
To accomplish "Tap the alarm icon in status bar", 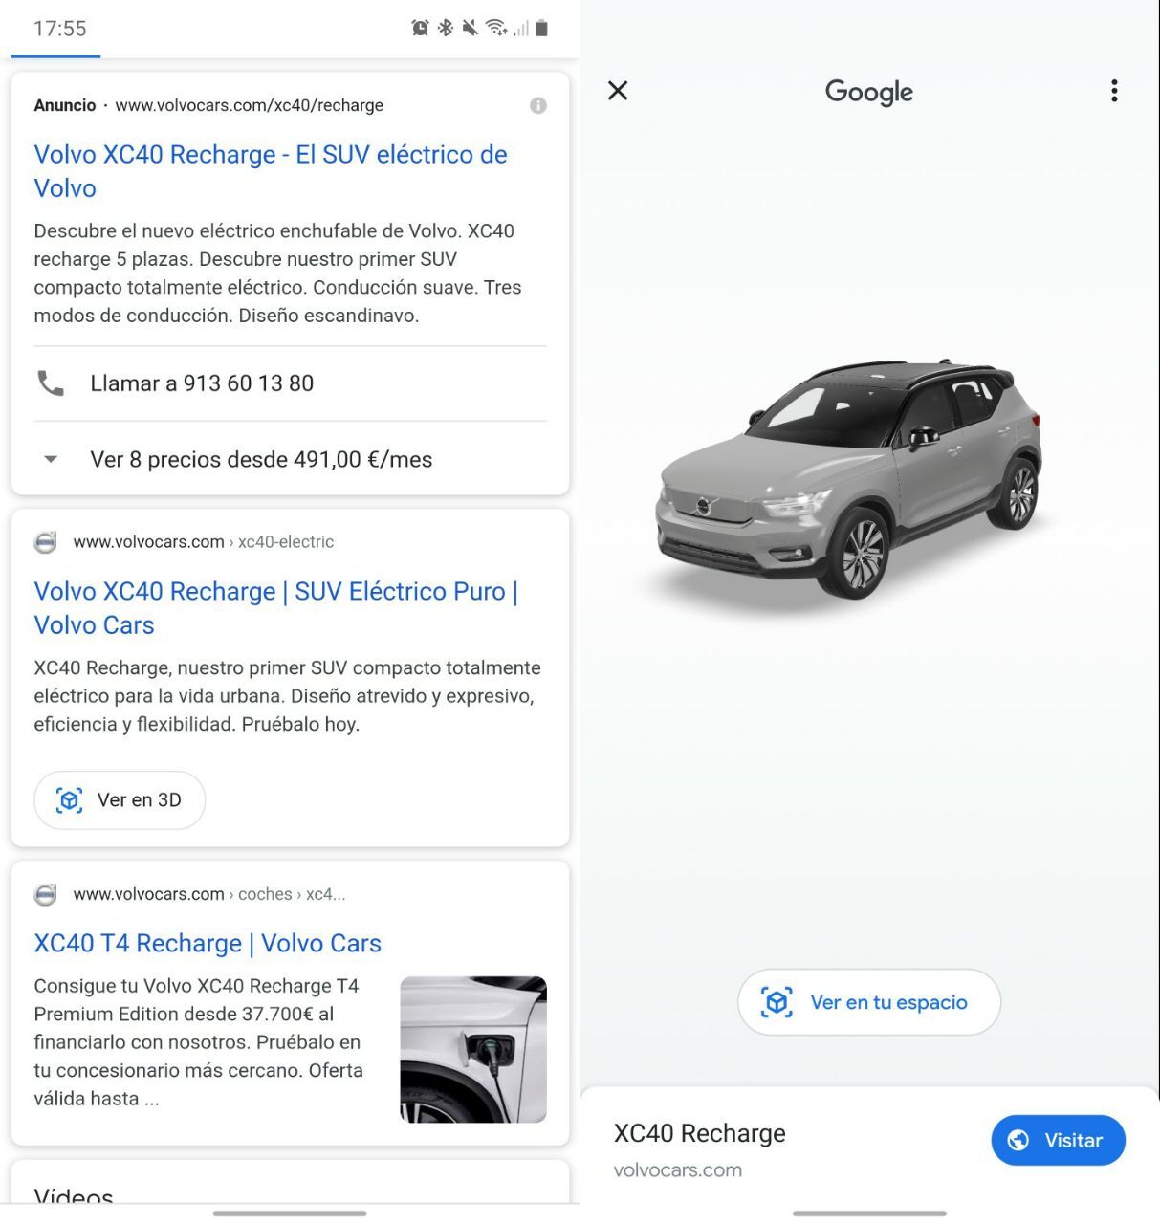I will 420,28.
